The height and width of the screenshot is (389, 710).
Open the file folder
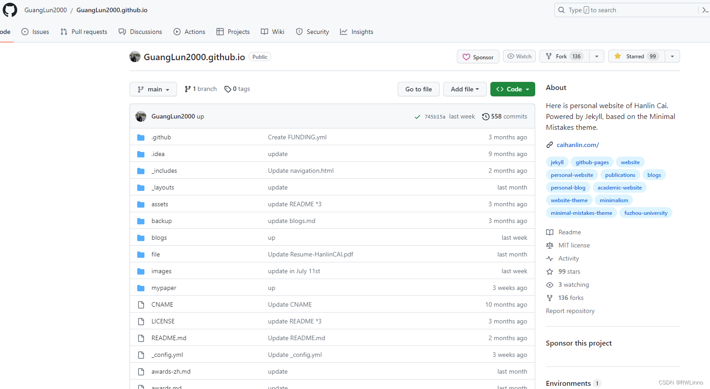point(156,254)
